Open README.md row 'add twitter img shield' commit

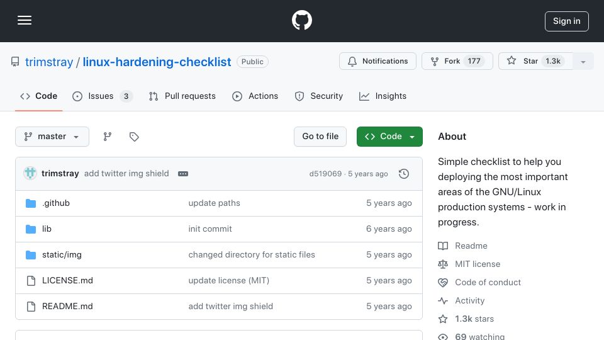[x=230, y=307]
